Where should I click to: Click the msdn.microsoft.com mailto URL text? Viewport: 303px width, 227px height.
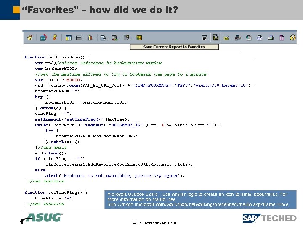(x=198, y=204)
